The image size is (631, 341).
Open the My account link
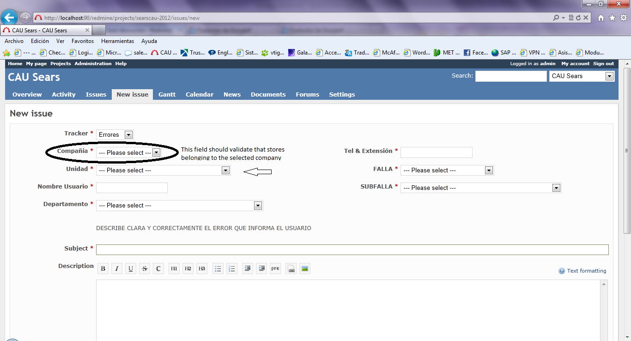coord(576,64)
